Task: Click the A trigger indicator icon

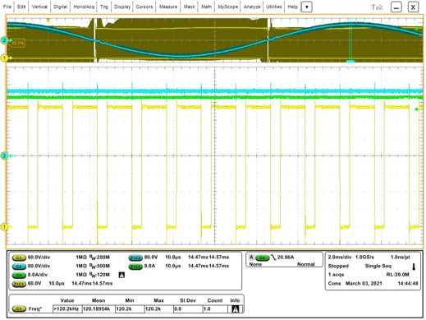Action: pos(251,257)
